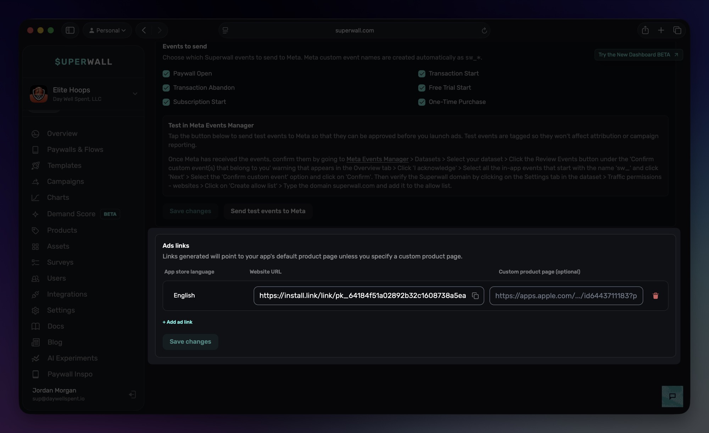Open AI Experiments in the sidebar

coord(72,358)
